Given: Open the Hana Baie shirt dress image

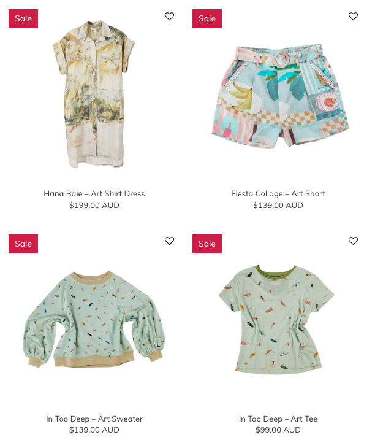Looking at the screenshot, I should 94,95.
